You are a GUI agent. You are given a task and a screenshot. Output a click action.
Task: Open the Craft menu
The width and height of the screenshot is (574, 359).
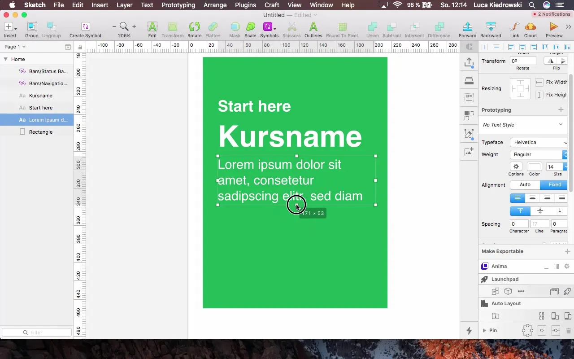[272, 5]
